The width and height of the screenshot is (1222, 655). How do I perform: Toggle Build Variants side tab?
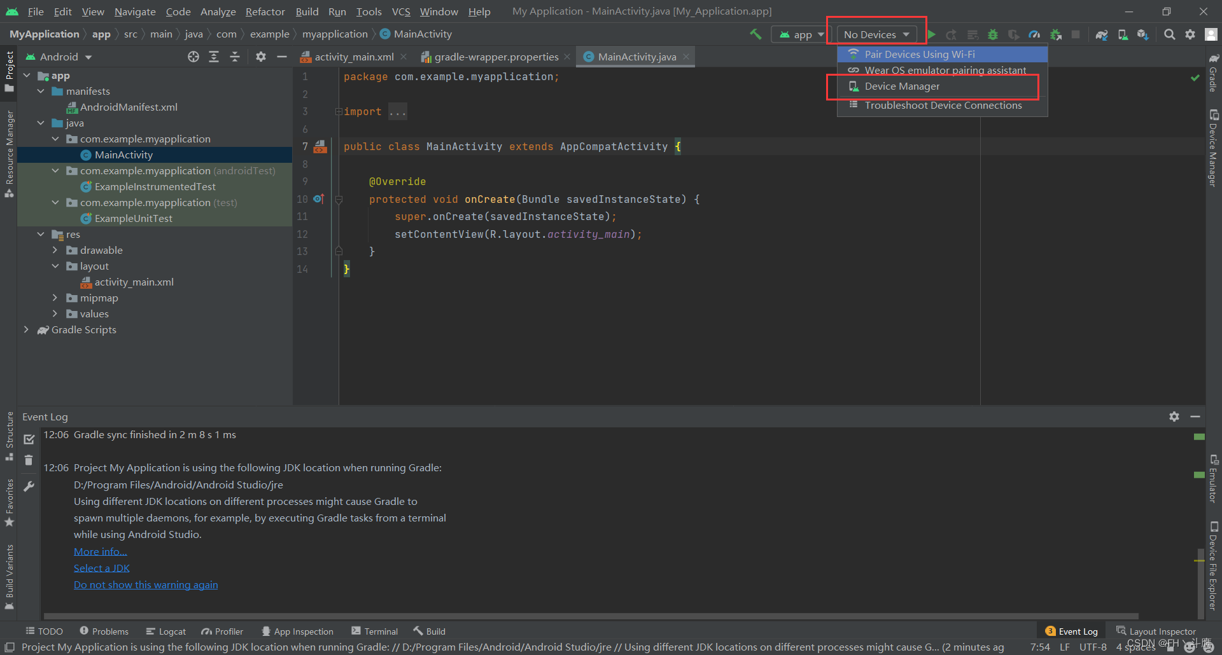tap(9, 577)
